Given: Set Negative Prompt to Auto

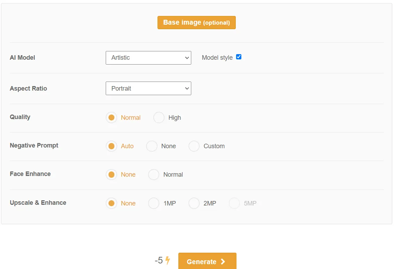Looking at the screenshot, I should tap(111, 146).
